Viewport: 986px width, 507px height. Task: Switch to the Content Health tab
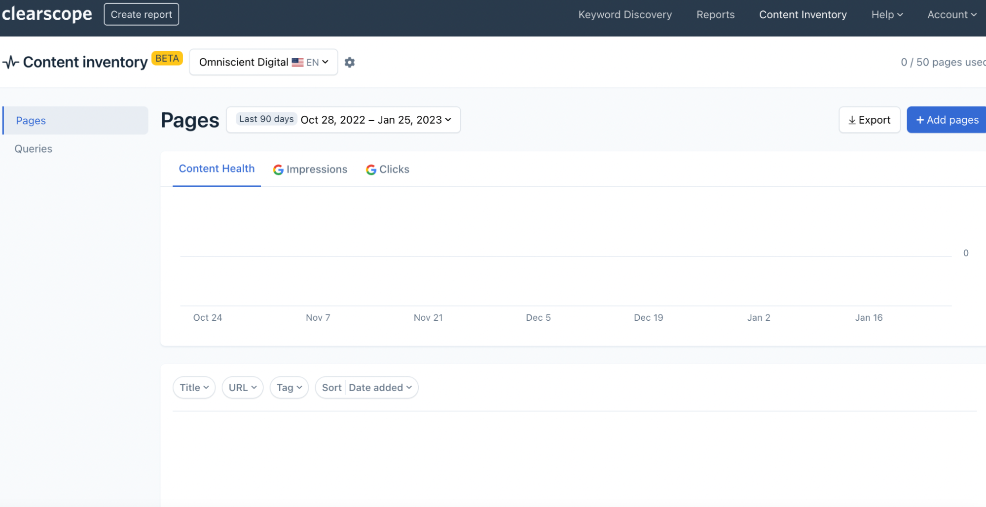point(217,169)
